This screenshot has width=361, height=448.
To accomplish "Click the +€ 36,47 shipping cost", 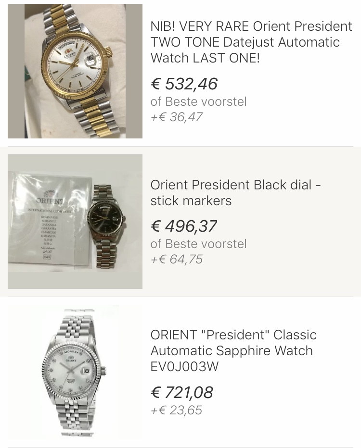I will tap(176, 117).
